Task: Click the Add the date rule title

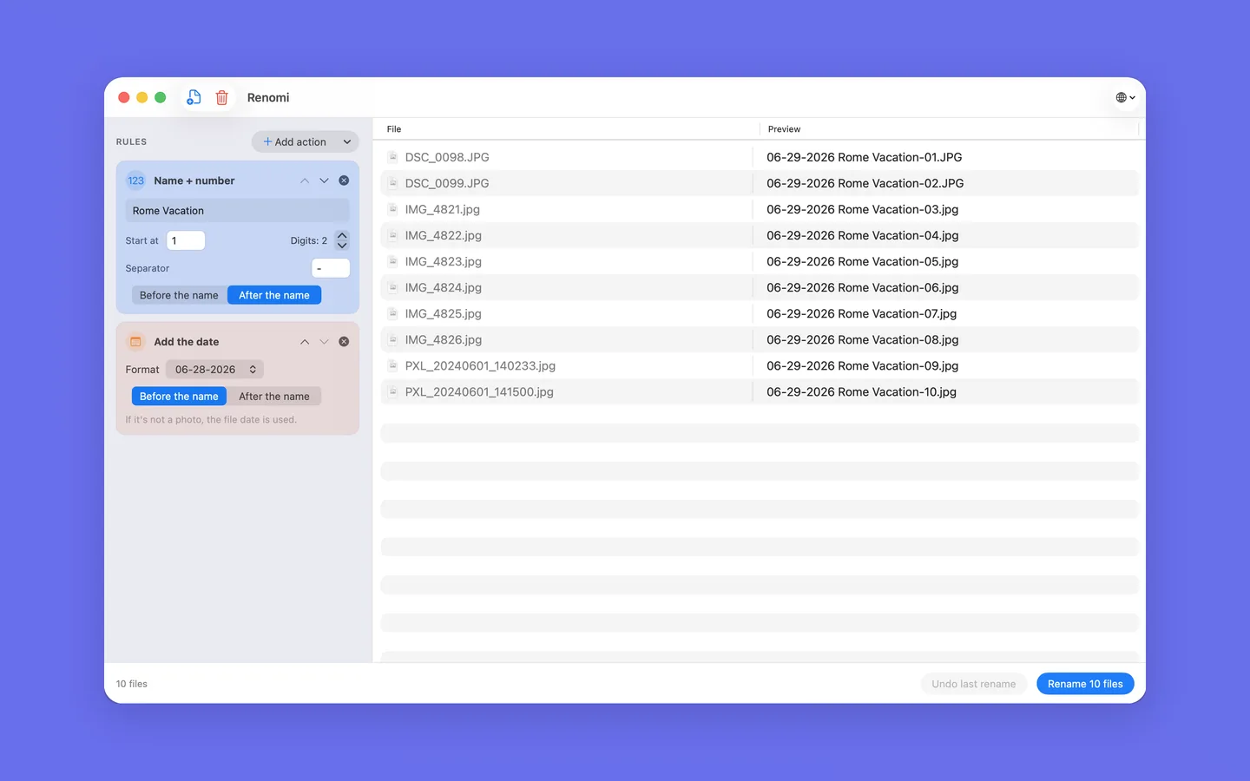Action: [187, 342]
